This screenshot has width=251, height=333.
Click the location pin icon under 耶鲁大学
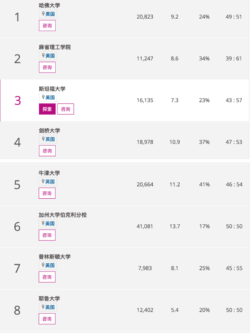pos(43,307)
